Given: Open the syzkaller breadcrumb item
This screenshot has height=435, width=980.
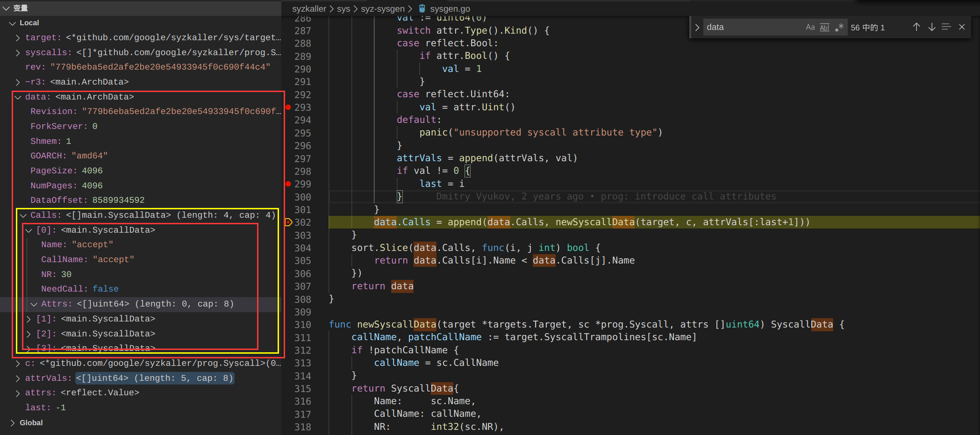Looking at the screenshot, I should coord(309,9).
